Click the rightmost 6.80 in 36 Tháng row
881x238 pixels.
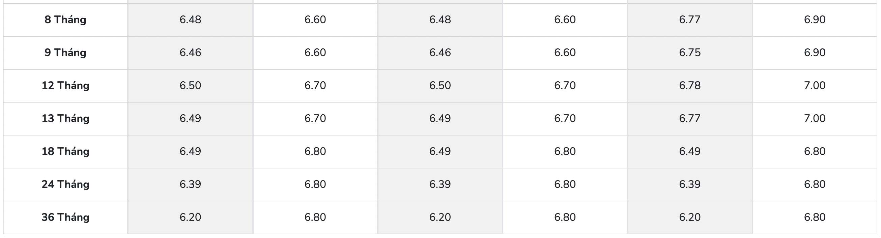(814, 217)
